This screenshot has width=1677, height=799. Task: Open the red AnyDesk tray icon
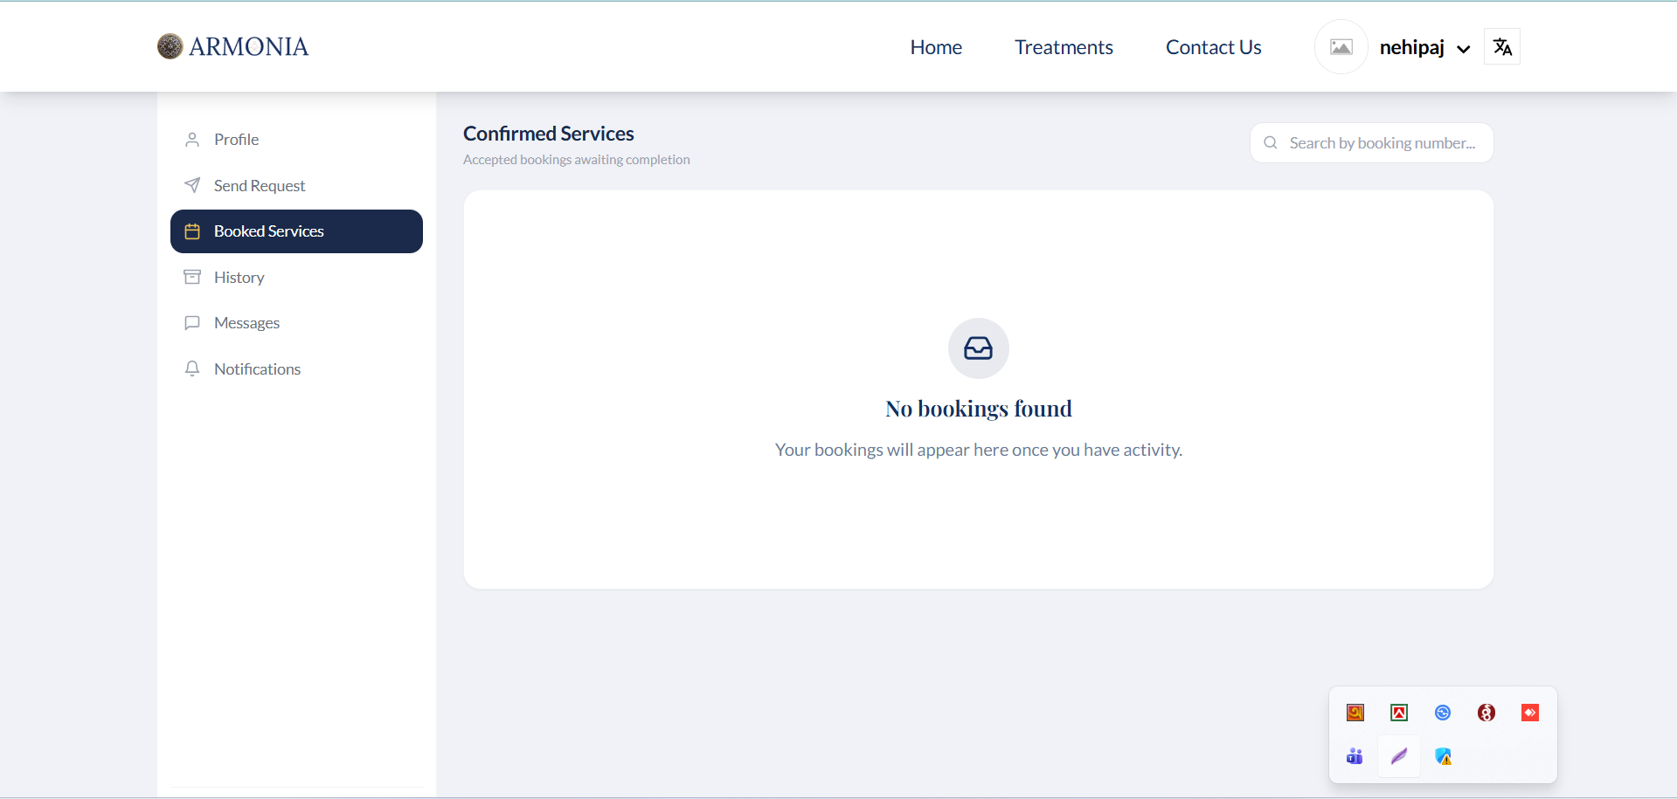pyautogui.click(x=1530, y=713)
